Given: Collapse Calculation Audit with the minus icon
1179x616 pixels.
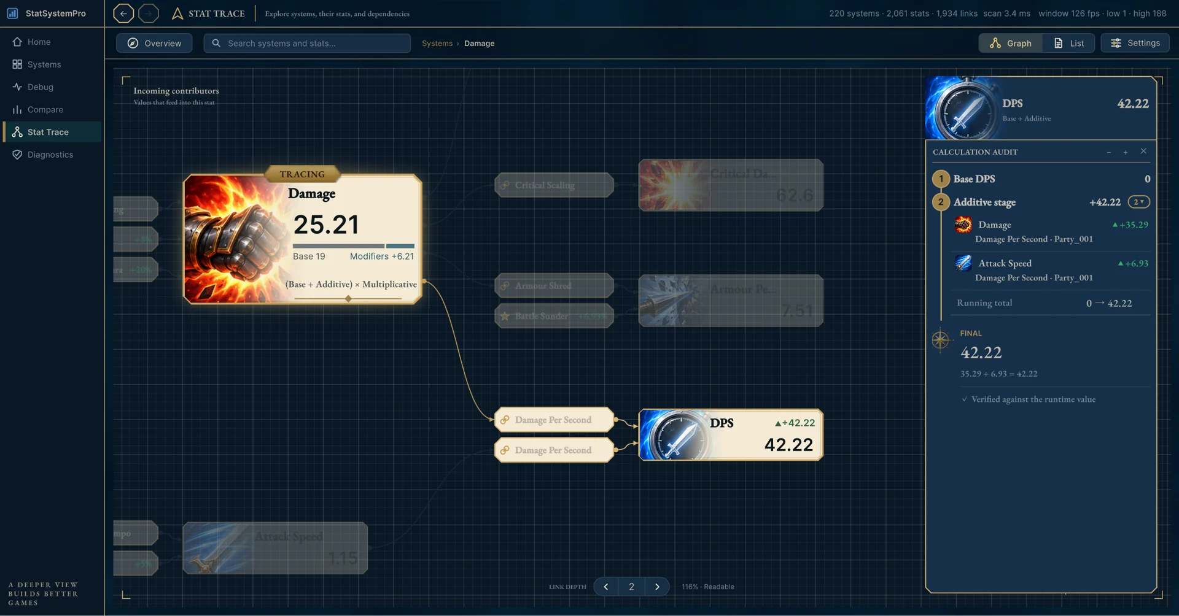Looking at the screenshot, I should point(1109,152).
